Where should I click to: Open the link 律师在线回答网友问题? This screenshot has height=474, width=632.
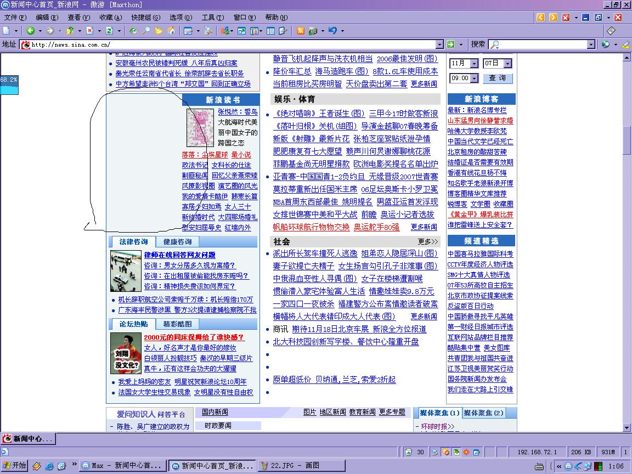[x=180, y=255]
